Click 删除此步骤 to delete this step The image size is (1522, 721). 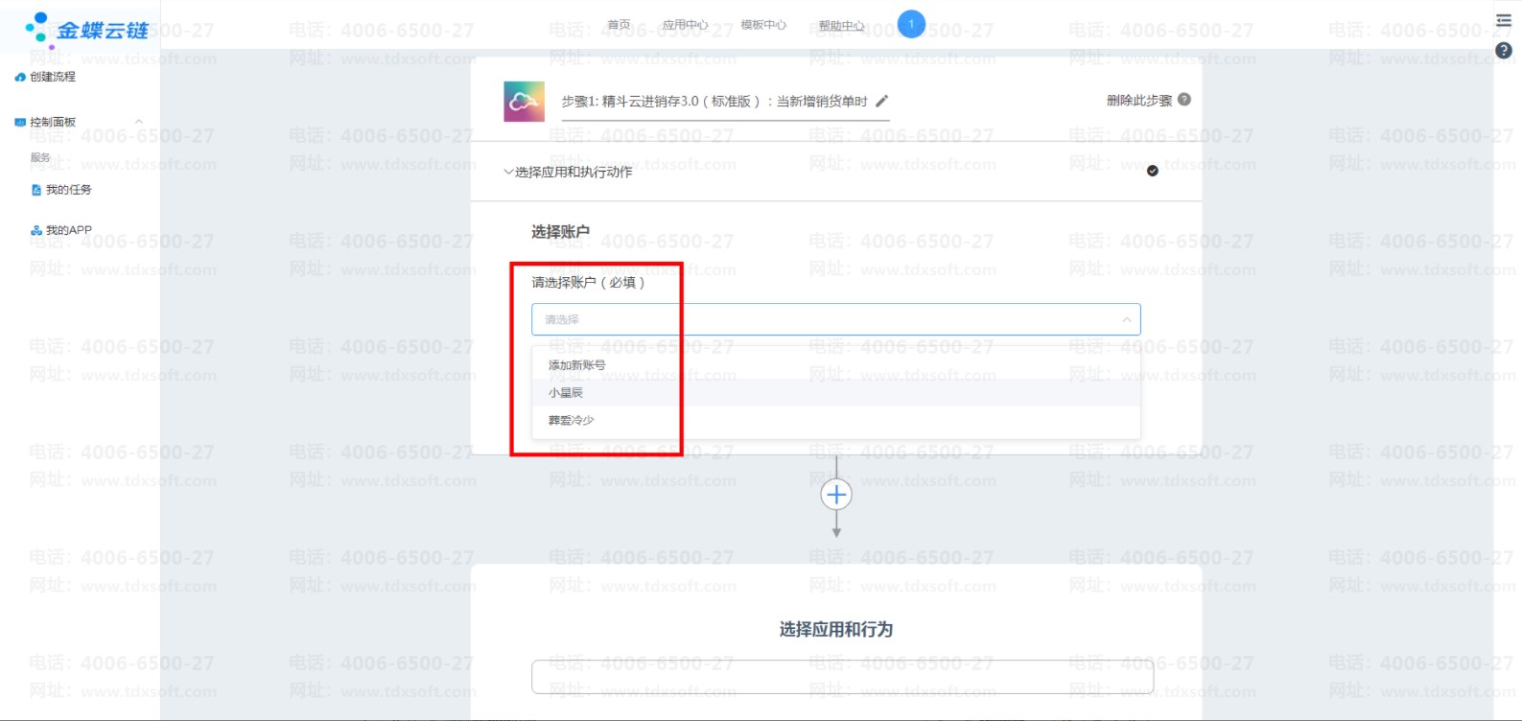click(x=1138, y=101)
